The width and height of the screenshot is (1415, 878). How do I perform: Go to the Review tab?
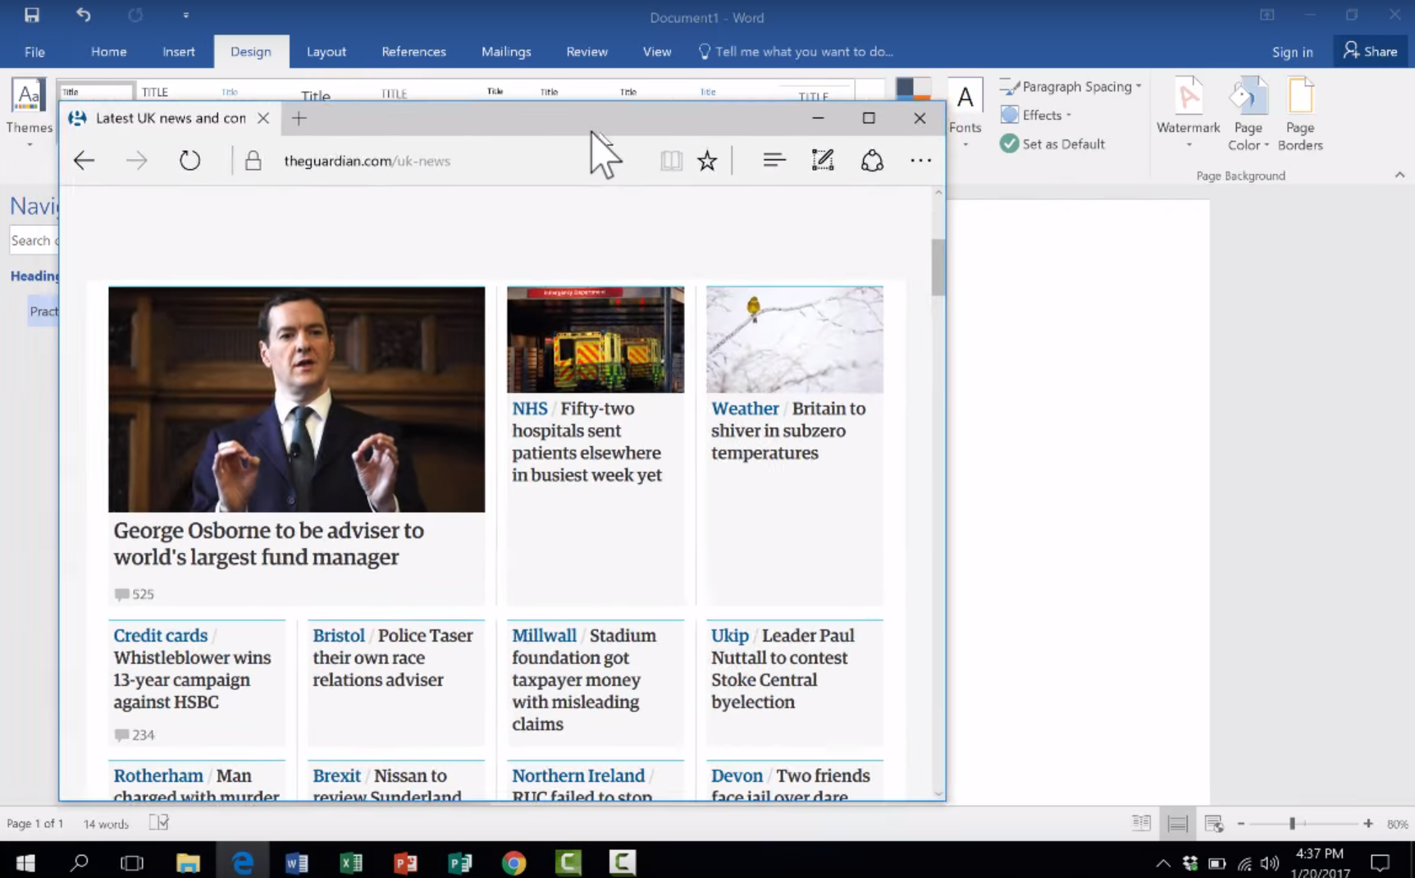(587, 52)
